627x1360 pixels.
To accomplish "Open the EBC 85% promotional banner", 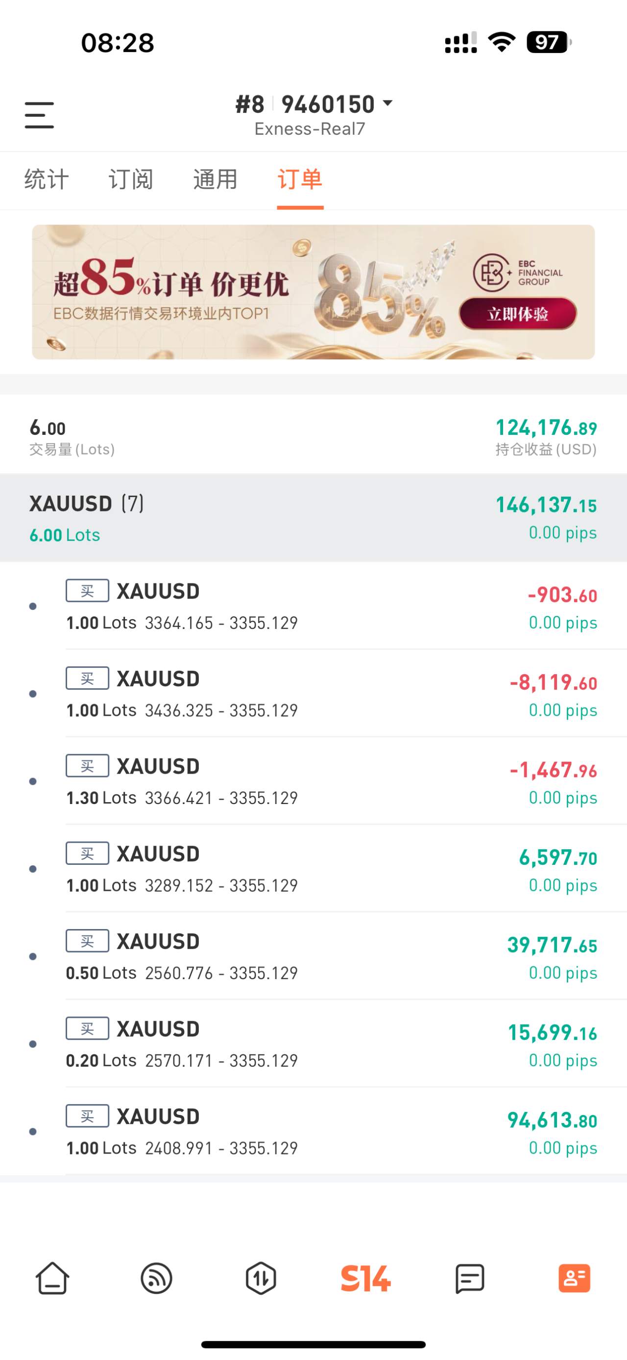I will click(x=313, y=292).
